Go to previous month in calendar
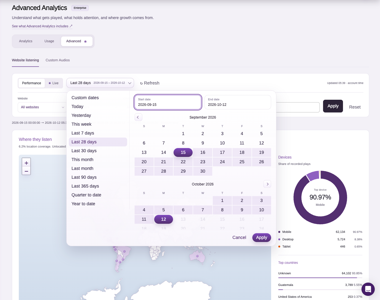The height and width of the screenshot is (300, 380). tap(138, 117)
